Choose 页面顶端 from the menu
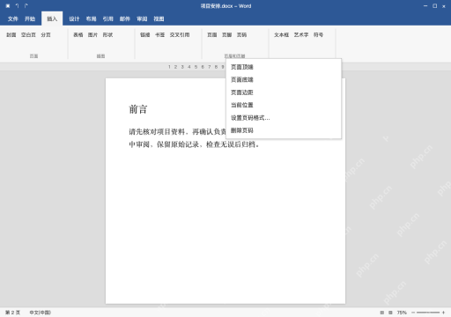Screen dimensions: 451x317 tap(284, 67)
